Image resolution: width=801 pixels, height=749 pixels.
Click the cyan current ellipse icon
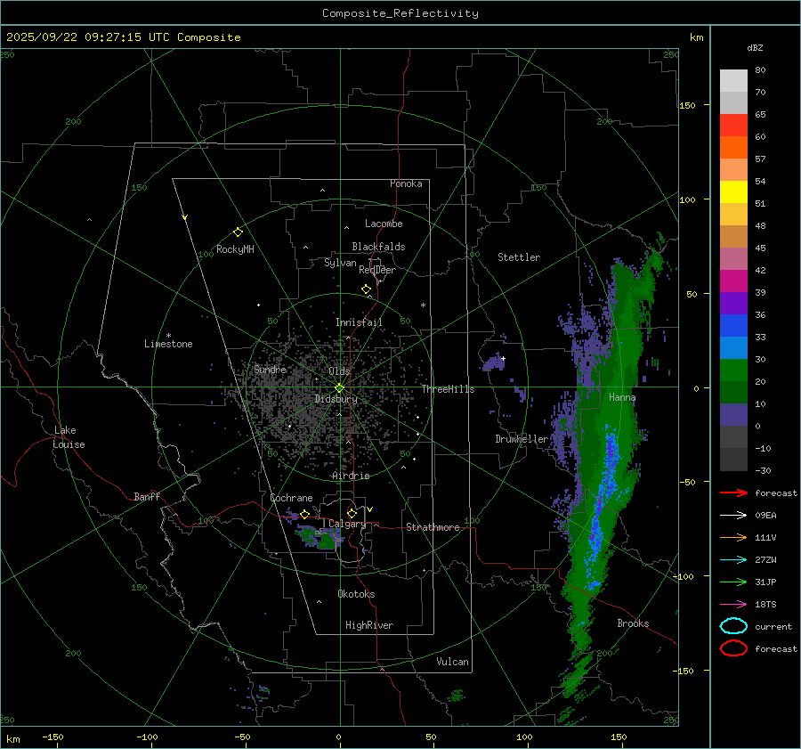[733, 626]
